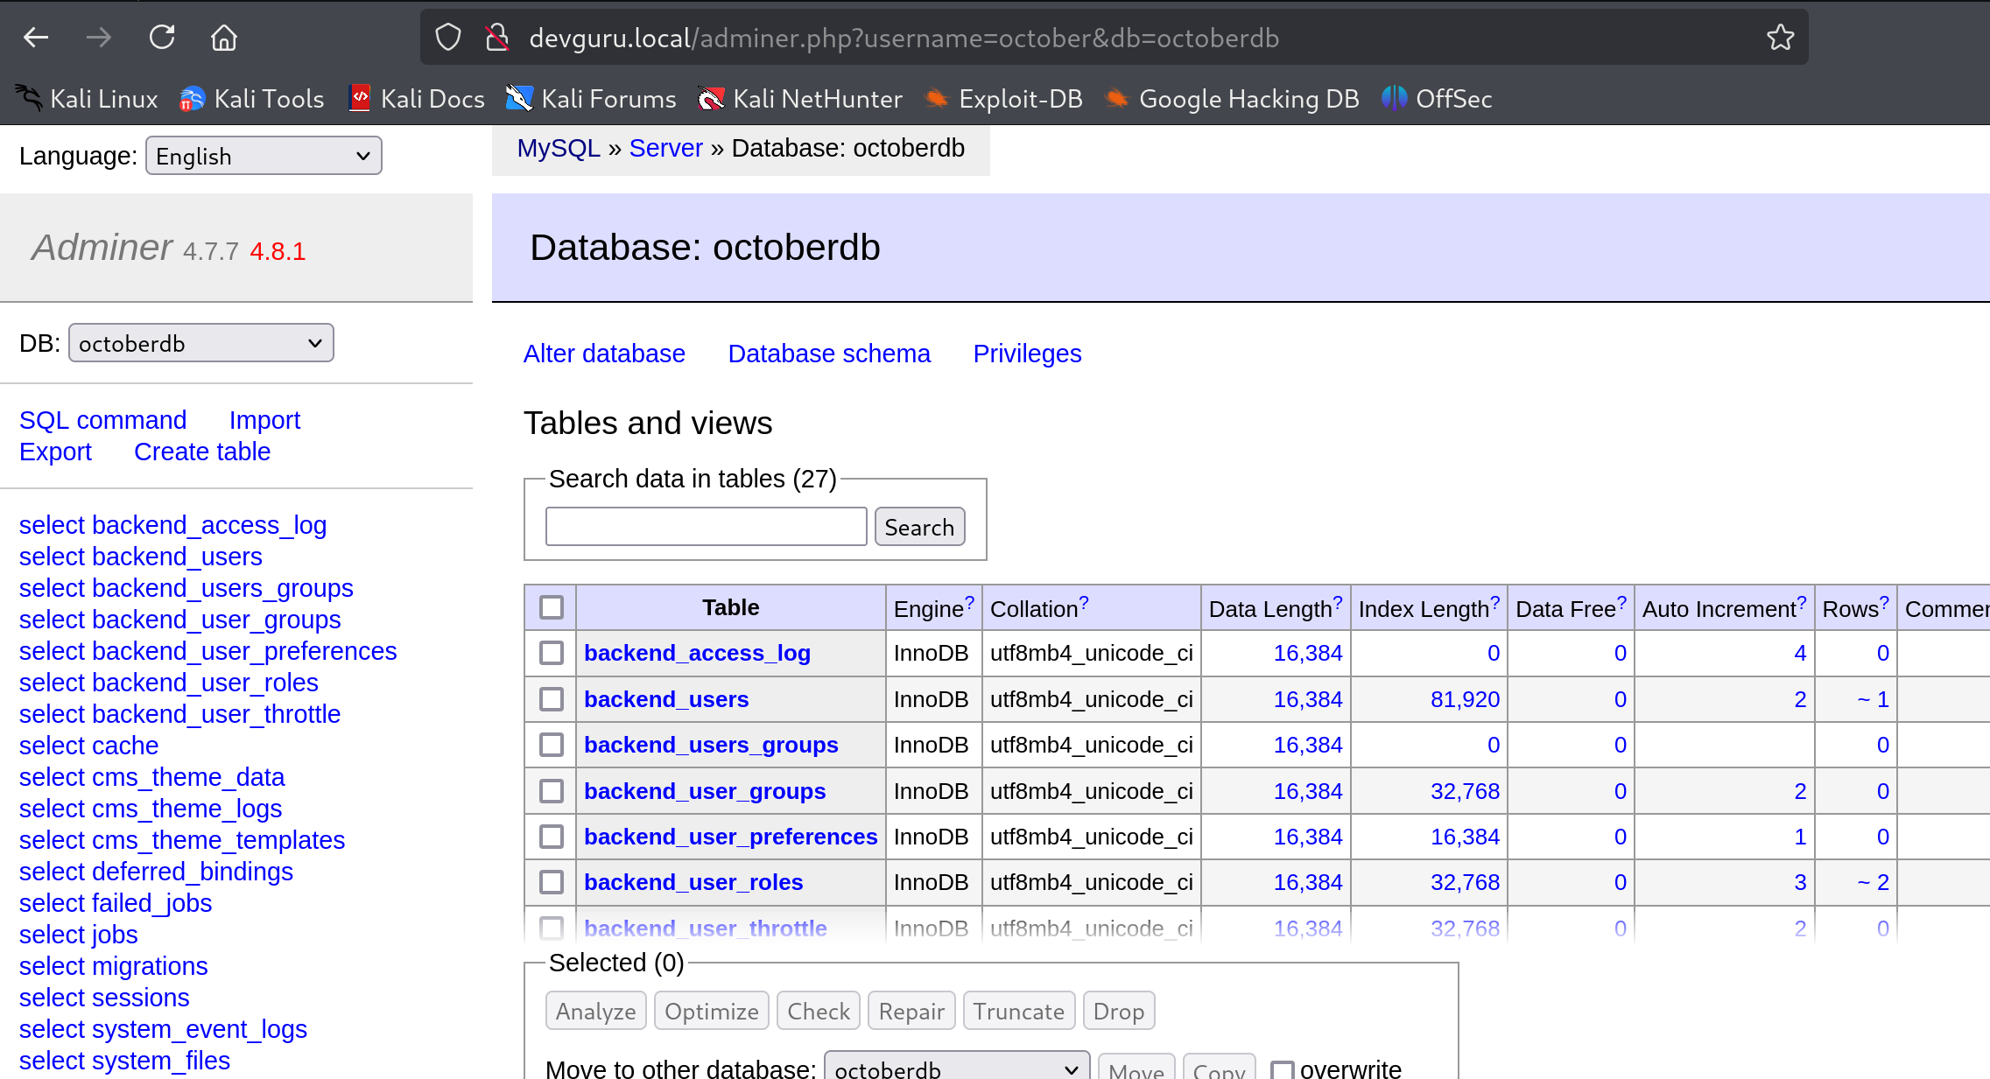Open Kali Docs bookmark
1990x1079 pixels.
coord(417,99)
